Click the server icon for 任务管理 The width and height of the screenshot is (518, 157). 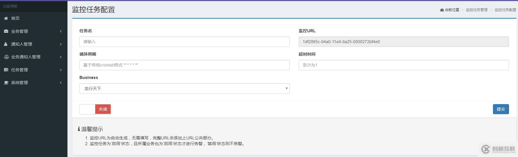(x=6, y=70)
